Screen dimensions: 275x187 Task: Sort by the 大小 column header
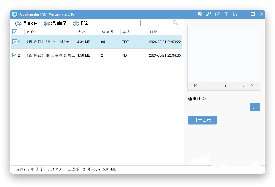pyautogui.click(x=88, y=32)
